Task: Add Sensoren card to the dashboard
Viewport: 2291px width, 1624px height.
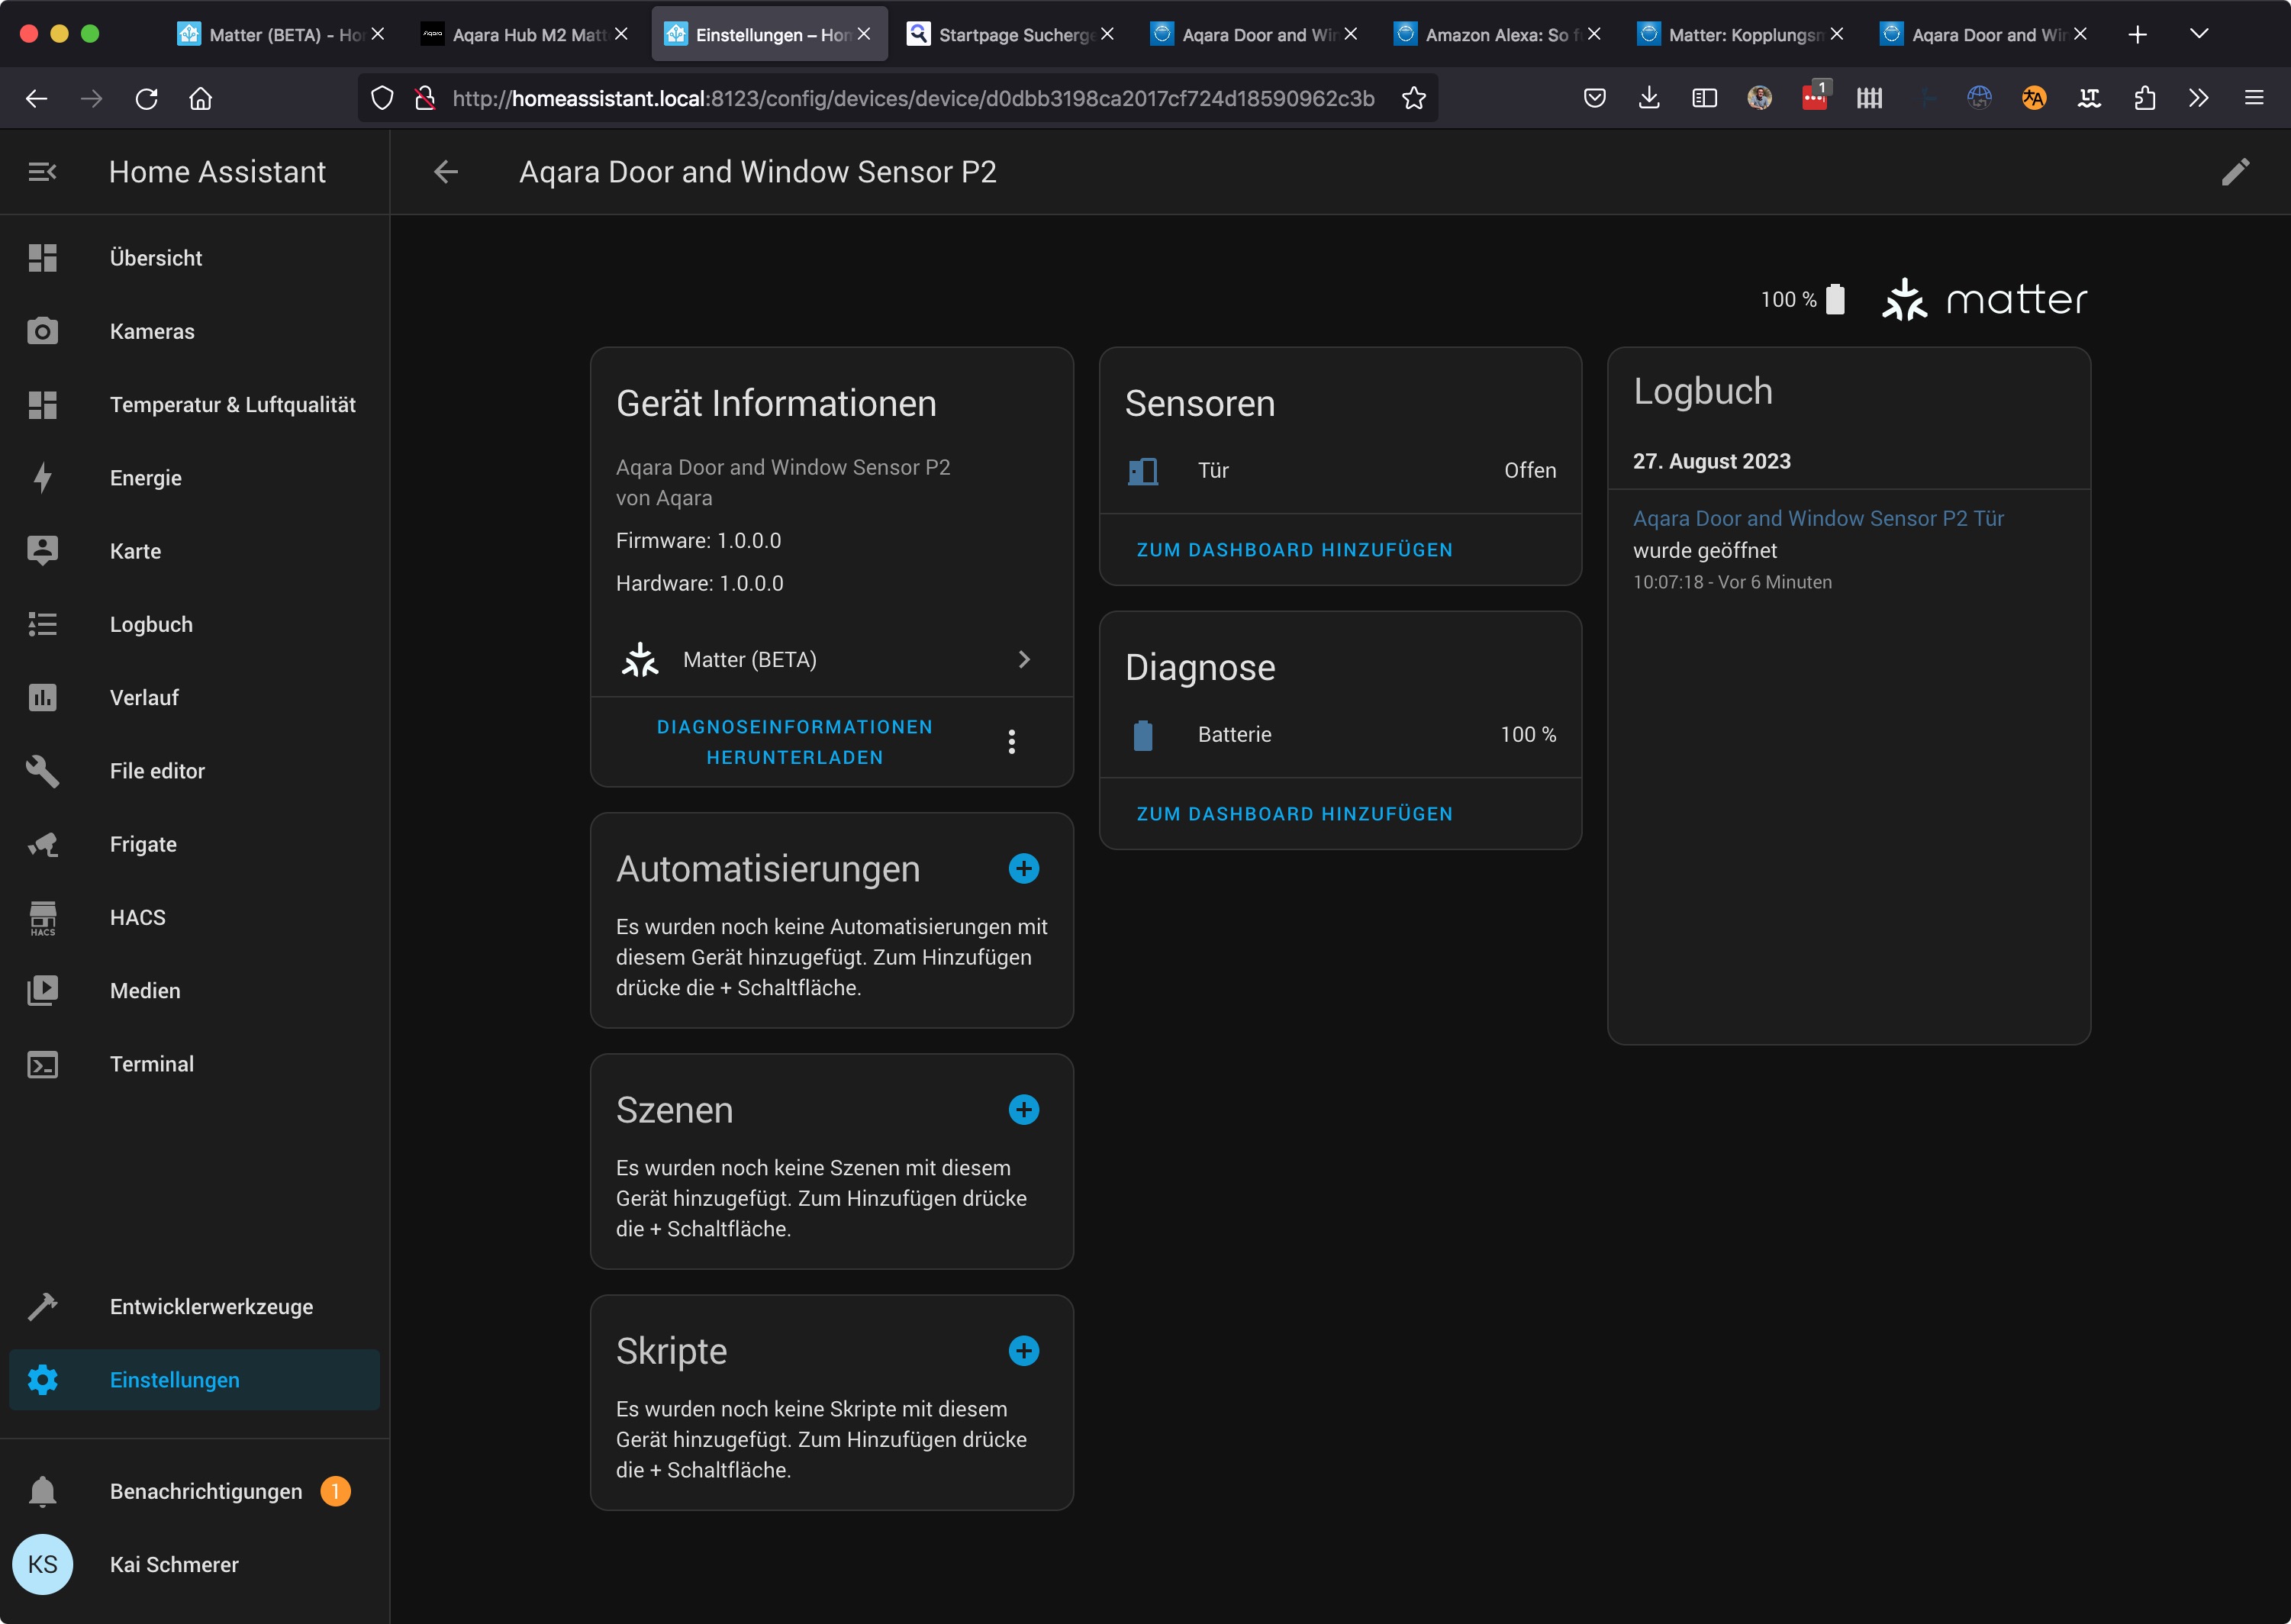Action: pyautogui.click(x=1294, y=550)
